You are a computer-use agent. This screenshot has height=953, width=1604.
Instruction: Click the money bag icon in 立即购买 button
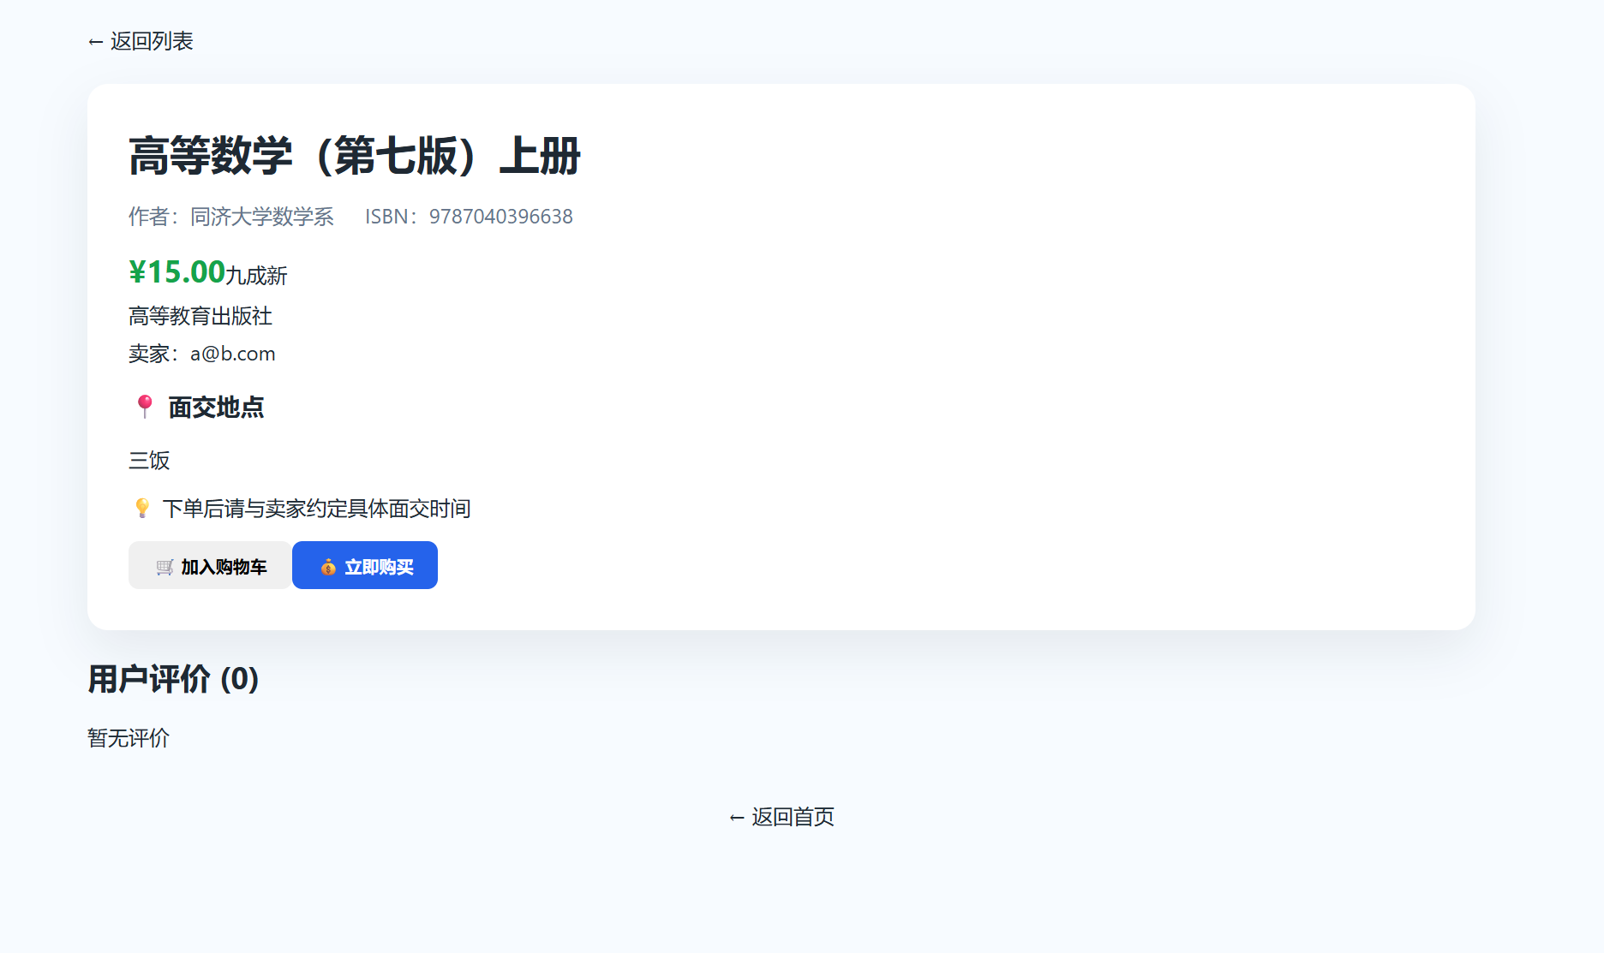[x=328, y=566]
